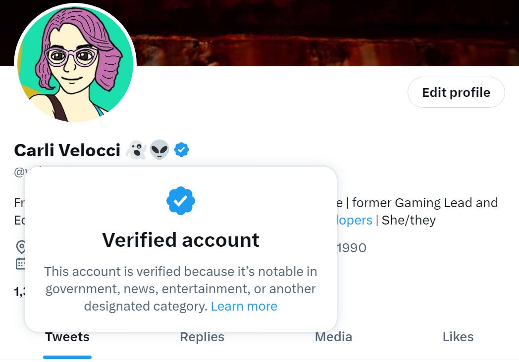The height and width of the screenshot is (362, 519).
Task: Click the blue underline indicator below Tweets
Action: 67,356
